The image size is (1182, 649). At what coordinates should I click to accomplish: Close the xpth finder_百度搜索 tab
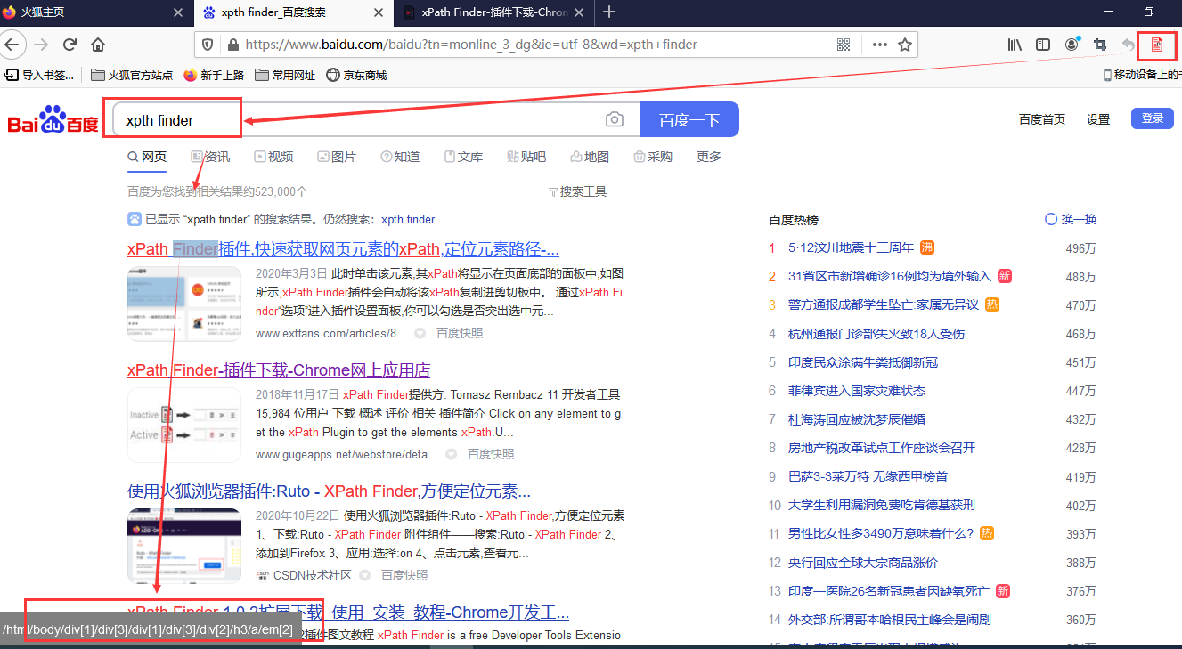[378, 12]
